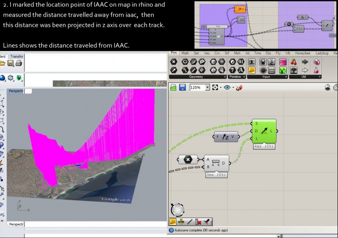Screen dimensions: 338x238
Task: Click the Print icon in Rhino toolbar
Action: [x=19, y=63]
